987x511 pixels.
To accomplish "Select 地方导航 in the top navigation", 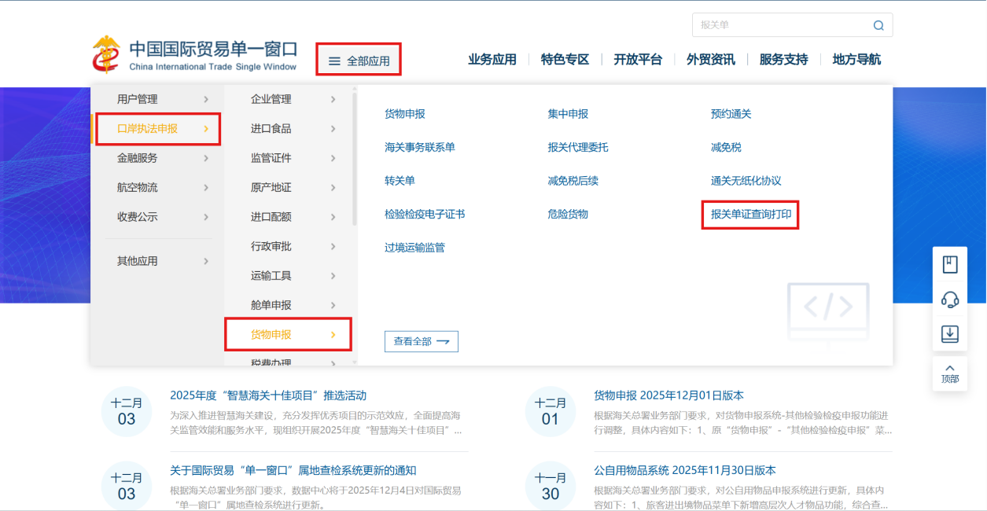I will click(856, 60).
